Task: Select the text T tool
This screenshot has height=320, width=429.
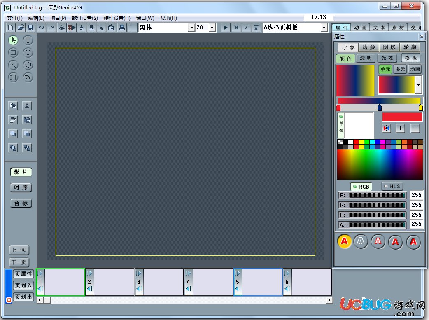Action: point(28,40)
